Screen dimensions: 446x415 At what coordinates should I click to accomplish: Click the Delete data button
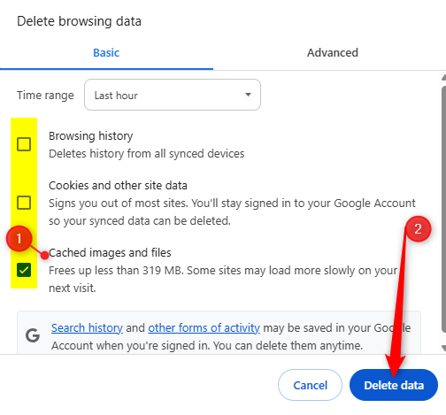pos(394,385)
